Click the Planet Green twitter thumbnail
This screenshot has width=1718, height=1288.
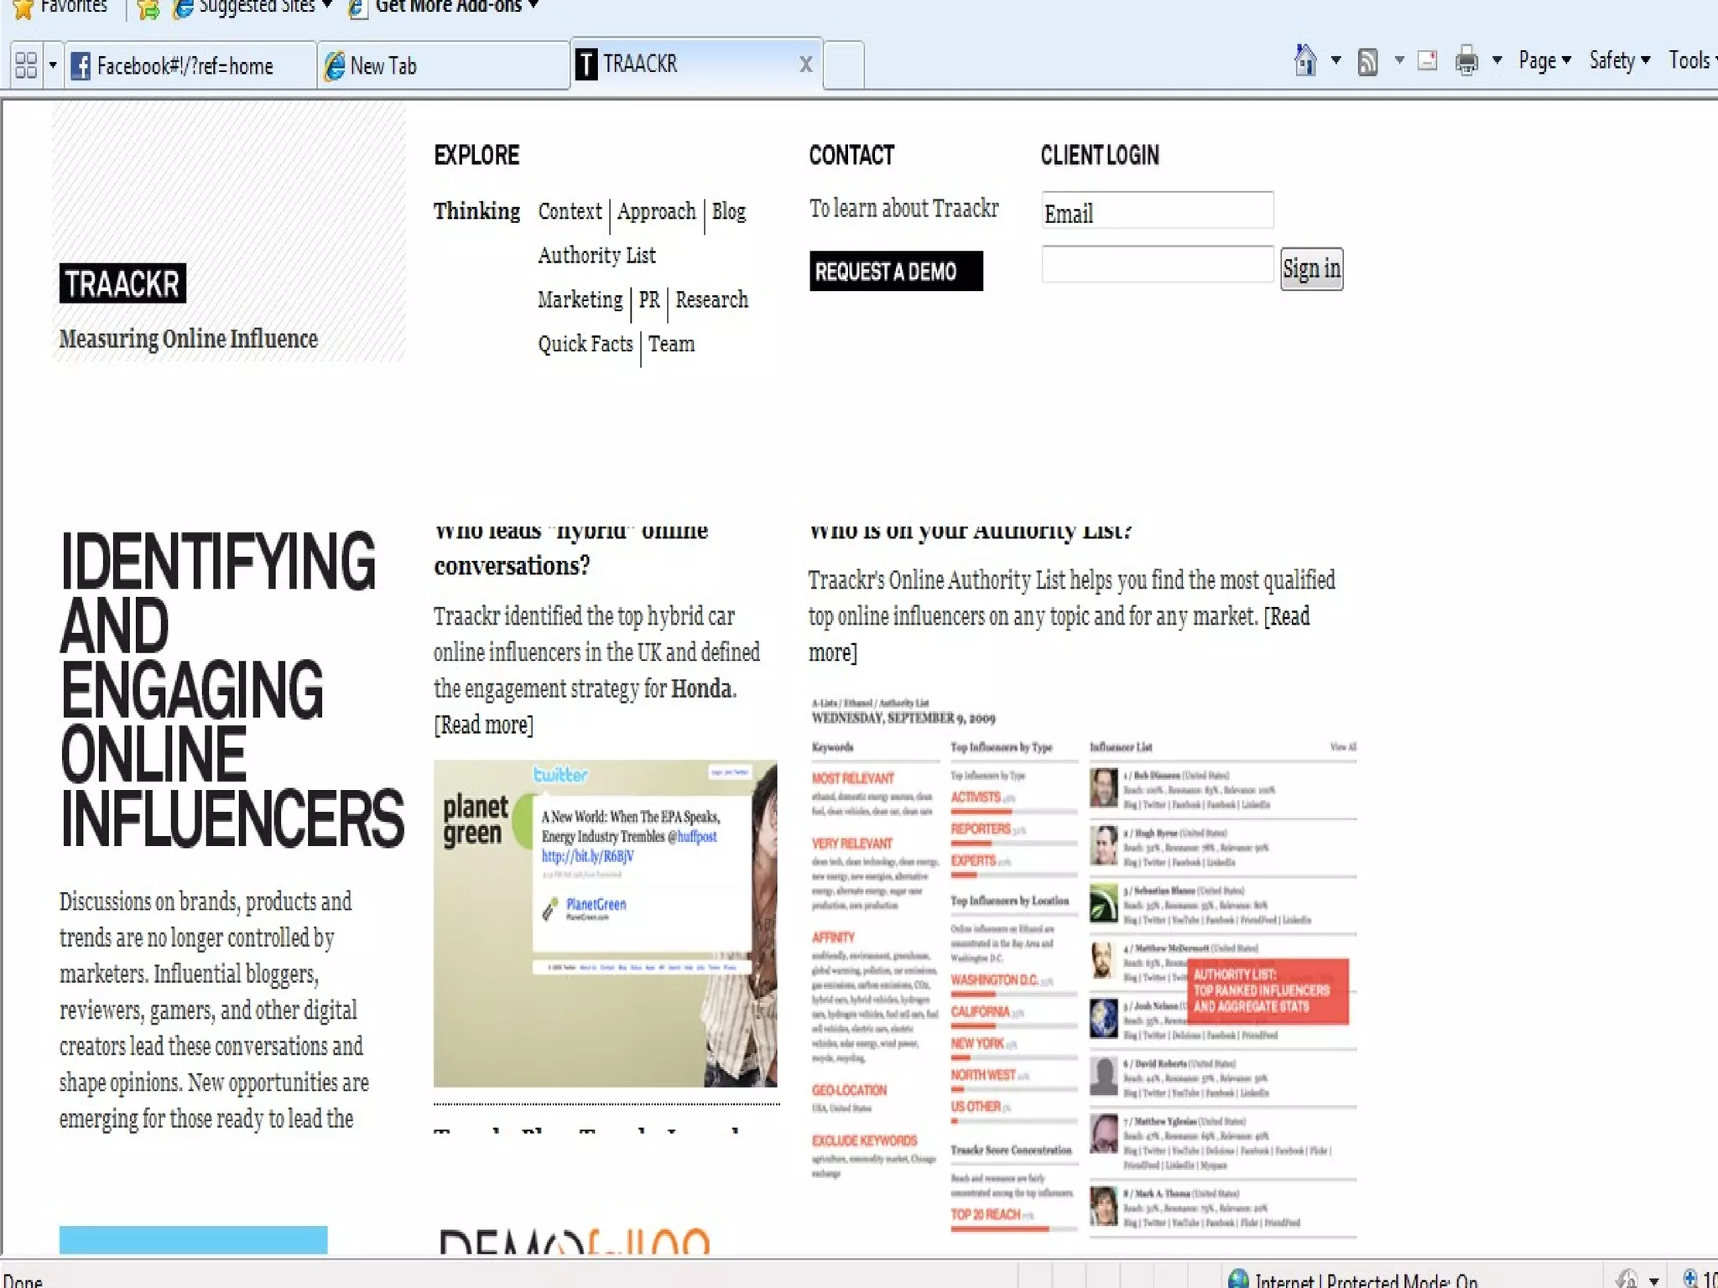click(605, 923)
